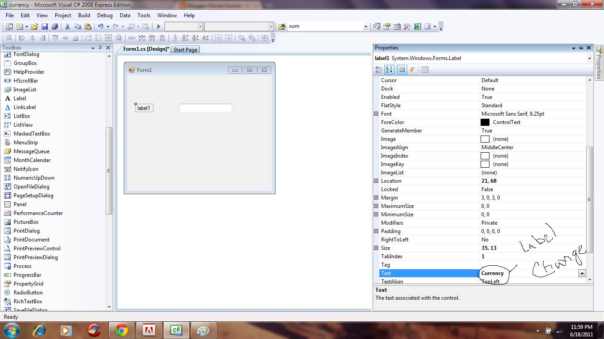
Task: Open the Build menu
Action: (x=84, y=15)
